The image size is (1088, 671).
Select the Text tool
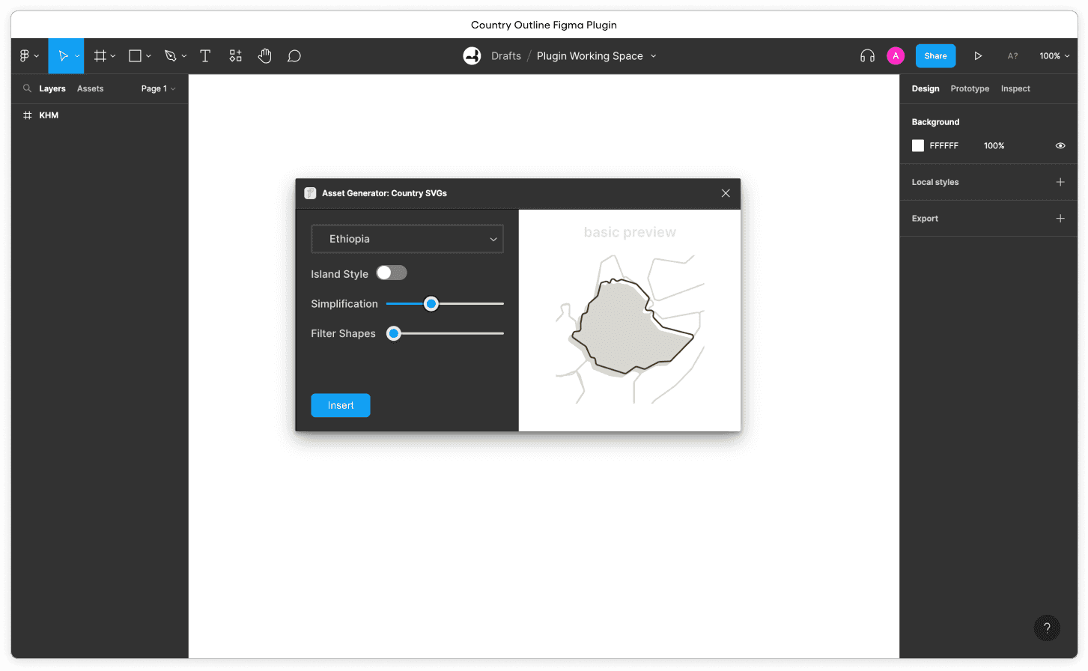point(205,56)
